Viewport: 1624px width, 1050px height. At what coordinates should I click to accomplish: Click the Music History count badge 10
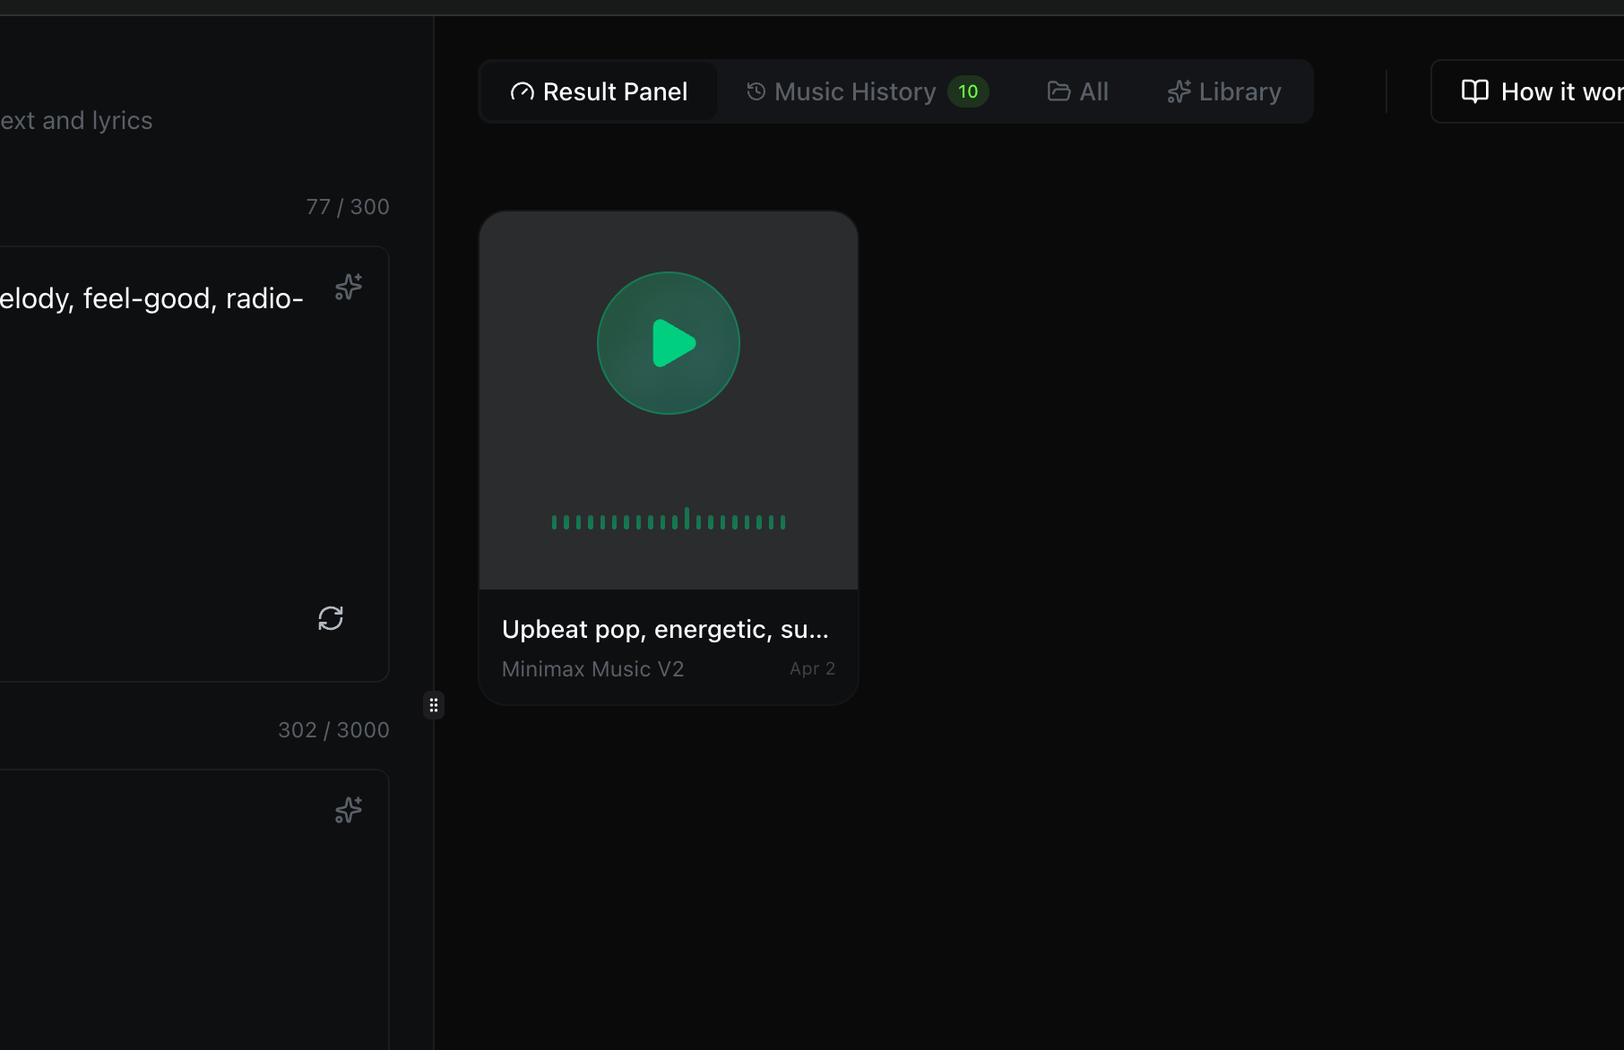point(968,91)
